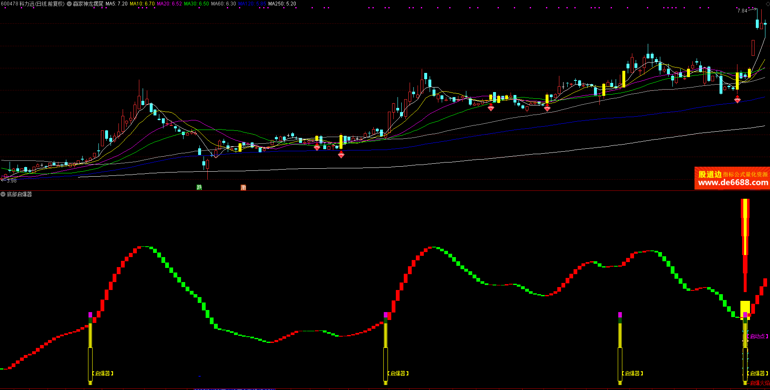Image resolution: width=770 pixels, height=390 pixels.
Task: Select the yellow MA10 legend label
Action: (x=142, y=4)
